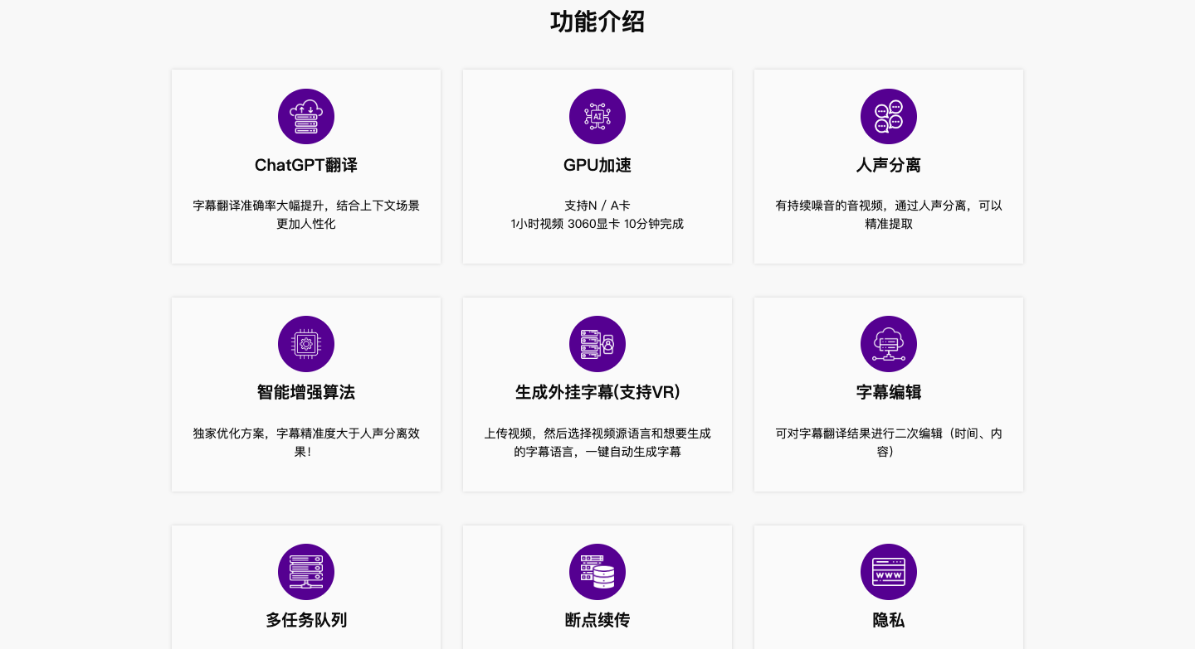Click the 独家优化方案 description text

pyautogui.click(x=306, y=443)
